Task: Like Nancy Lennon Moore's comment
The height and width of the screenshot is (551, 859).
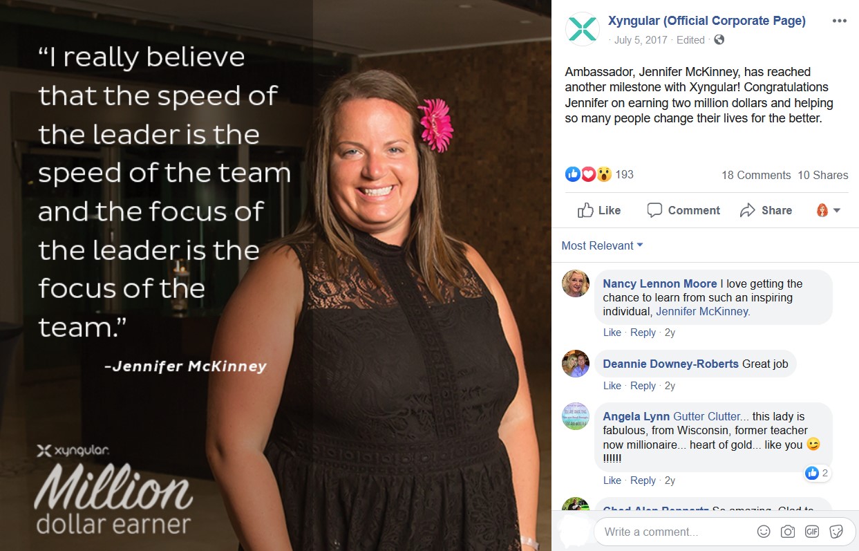Action: (x=612, y=333)
